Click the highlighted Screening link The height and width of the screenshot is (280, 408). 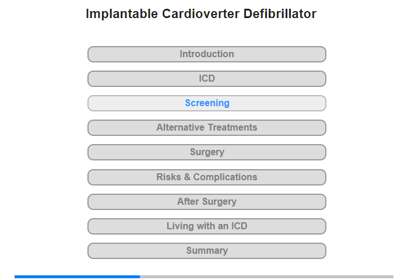pyautogui.click(x=207, y=103)
